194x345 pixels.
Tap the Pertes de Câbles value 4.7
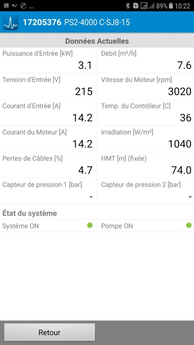[85, 170]
